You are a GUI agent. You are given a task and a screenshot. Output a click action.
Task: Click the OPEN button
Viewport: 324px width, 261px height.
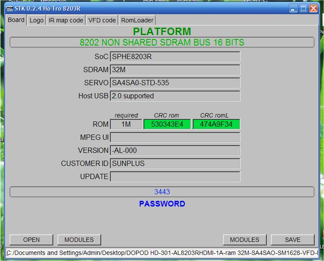point(31,240)
